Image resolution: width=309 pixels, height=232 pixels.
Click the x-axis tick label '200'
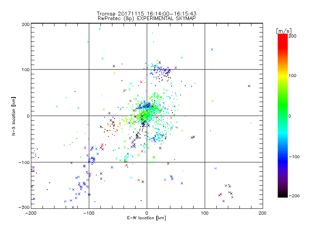click(263, 213)
